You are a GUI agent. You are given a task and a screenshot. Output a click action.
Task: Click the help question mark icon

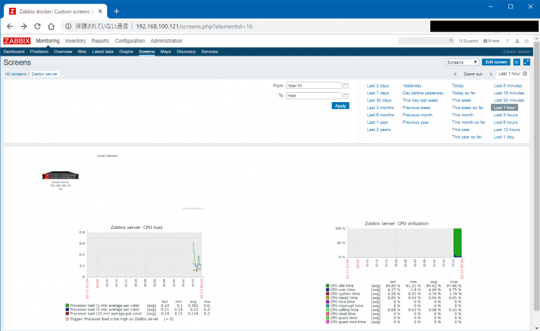pyautogui.click(x=507, y=41)
